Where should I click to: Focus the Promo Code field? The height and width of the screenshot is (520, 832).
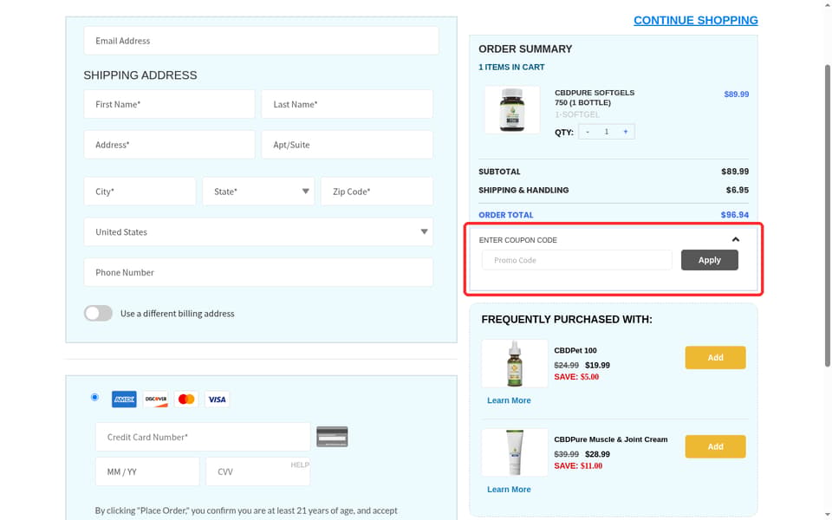[x=577, y=260]
